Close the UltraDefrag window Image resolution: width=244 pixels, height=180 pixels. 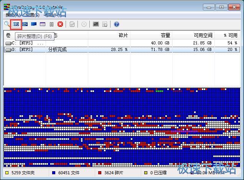[x=234, y=7]
